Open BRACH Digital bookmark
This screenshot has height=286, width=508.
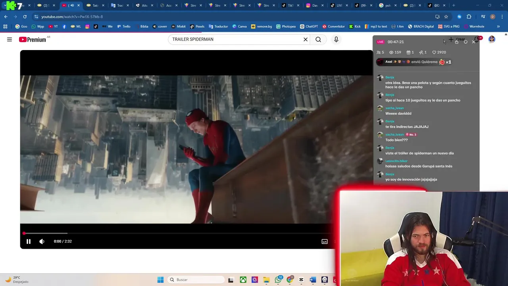click(420, 27)
